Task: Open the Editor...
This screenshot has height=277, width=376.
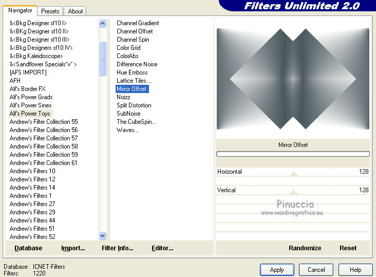Action: pyautogui.click(x=162, y=248)
